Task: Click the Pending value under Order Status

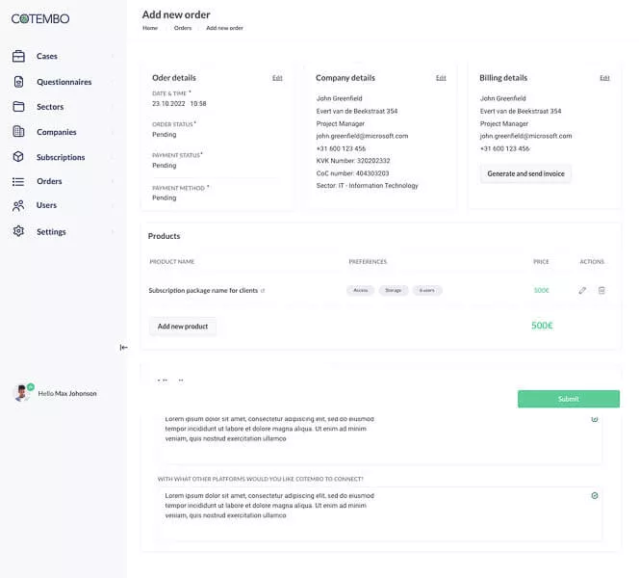Action: point(165,134)
